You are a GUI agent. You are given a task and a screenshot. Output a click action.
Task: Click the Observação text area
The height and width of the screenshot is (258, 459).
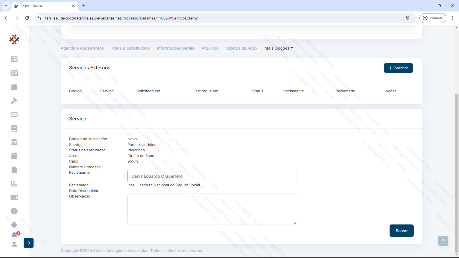(x=212, y=209)
